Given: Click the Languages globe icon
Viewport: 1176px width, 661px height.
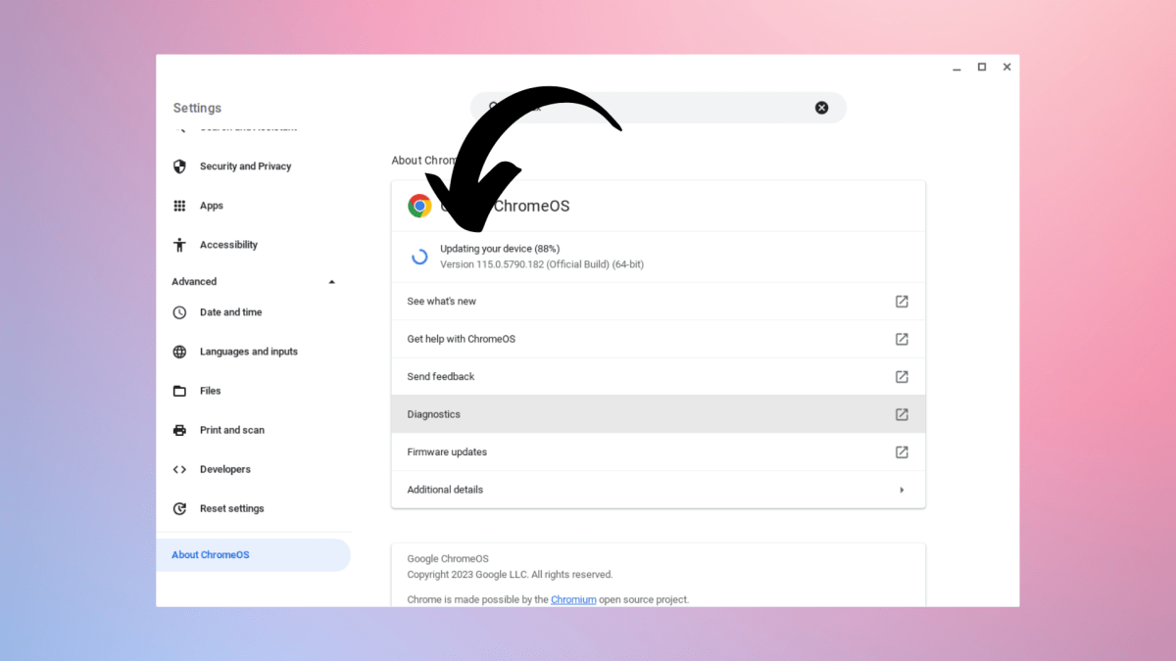Looking at the screenshot, I should point(179,352).
